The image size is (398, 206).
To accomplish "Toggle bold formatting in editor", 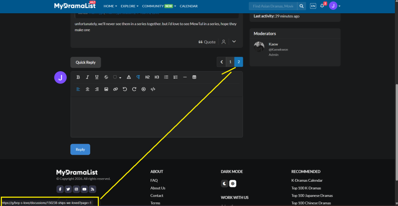I will (x=78, y=77).
